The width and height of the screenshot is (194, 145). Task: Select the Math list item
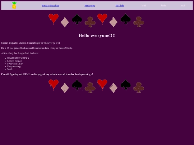[x=10, y=69]
